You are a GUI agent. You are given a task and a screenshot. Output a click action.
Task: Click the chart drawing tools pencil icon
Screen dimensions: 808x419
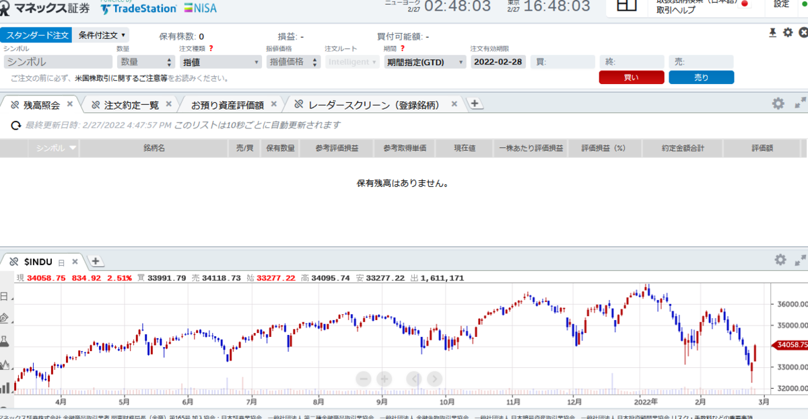pos(4,317)
